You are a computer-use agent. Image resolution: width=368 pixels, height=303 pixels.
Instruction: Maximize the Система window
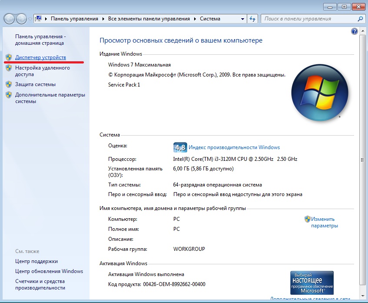point(344,7)
